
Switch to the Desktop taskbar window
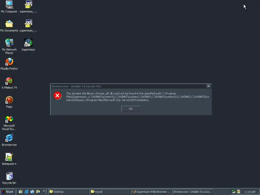click(68, 192)
